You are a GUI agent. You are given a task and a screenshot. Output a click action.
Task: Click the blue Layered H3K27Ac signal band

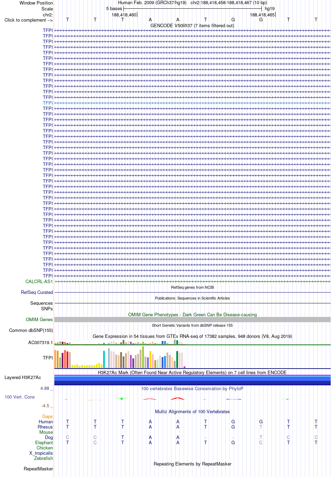pyautogui.click(x=192, y=380)
